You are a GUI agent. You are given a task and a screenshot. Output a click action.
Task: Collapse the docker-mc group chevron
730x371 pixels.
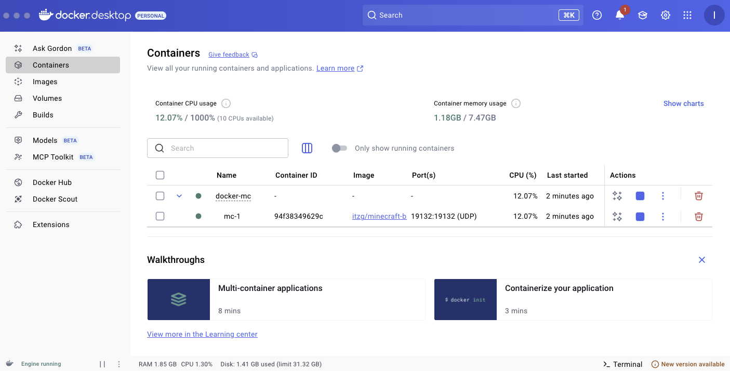[x=179, y=196]
